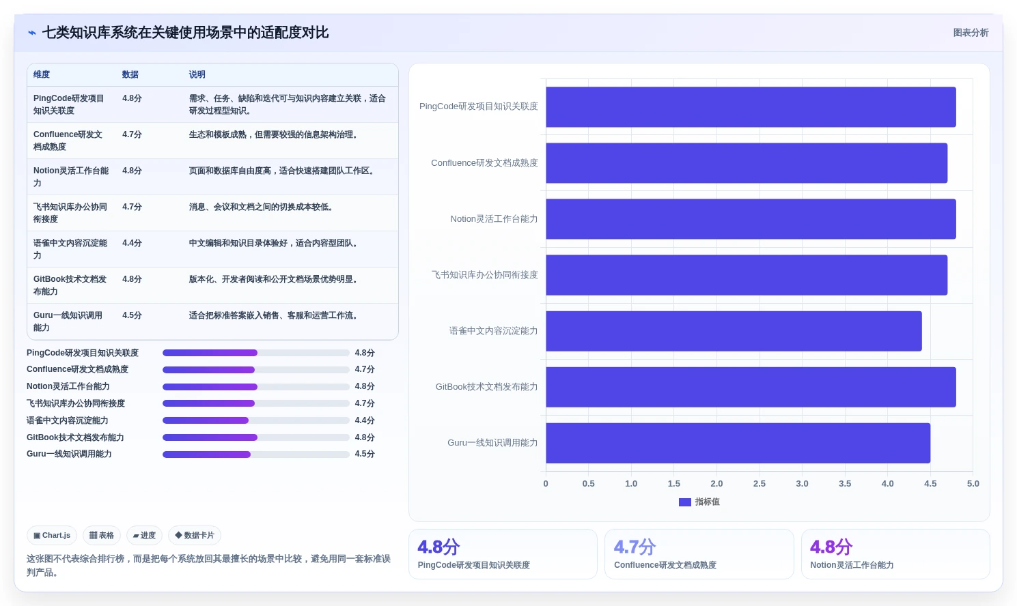1017x606 pixels.
Task: Click the Guru progress bar at 4.5分
Action: (255, 454)
